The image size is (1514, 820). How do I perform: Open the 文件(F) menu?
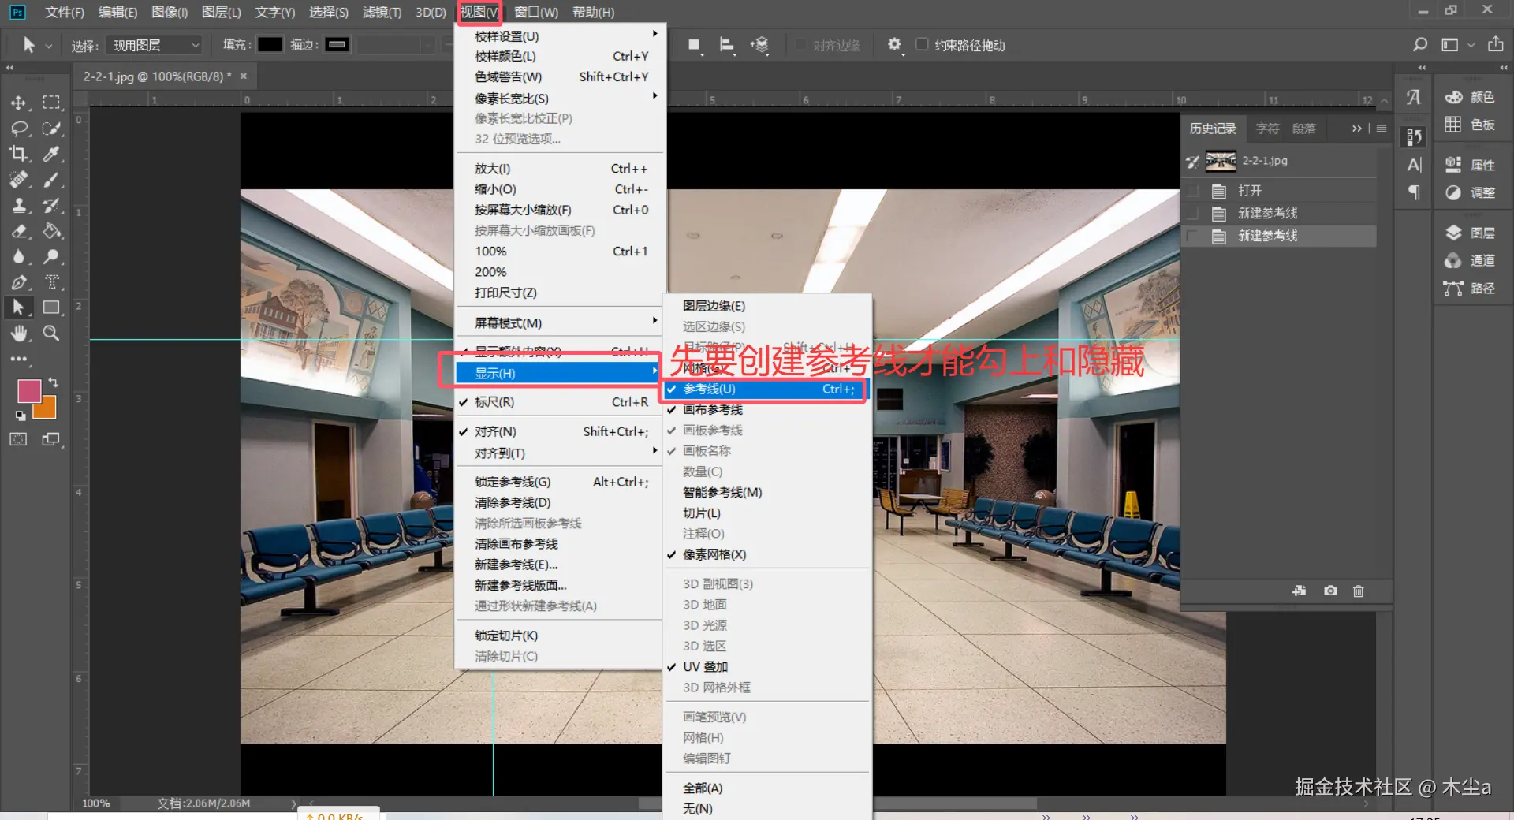[64, 12]
